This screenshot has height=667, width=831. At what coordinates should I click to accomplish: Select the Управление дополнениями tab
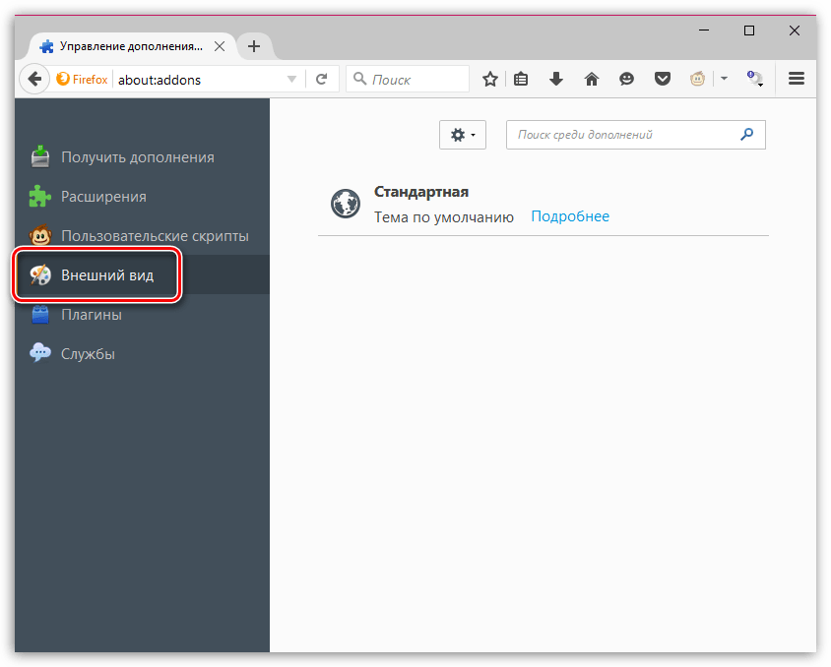click(x=131, y=46)
